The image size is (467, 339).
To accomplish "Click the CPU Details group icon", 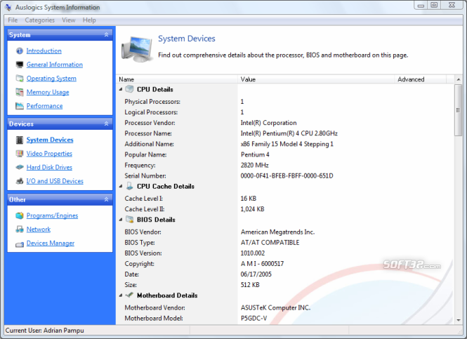I will (x=129, y=89).
